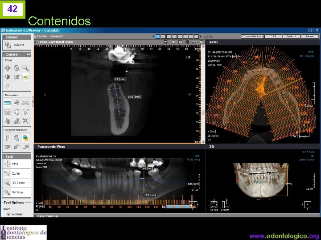Click the undo arrow in Segmentation

(16, 147)
